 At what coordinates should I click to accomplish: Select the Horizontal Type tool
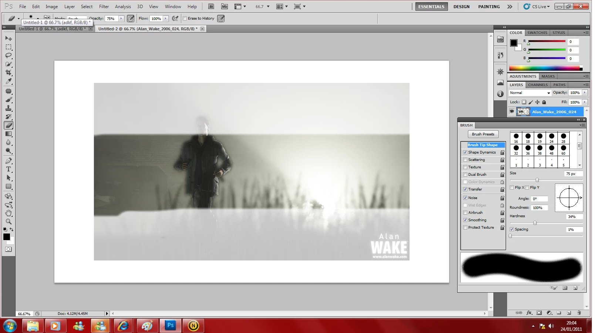[9, 169]
